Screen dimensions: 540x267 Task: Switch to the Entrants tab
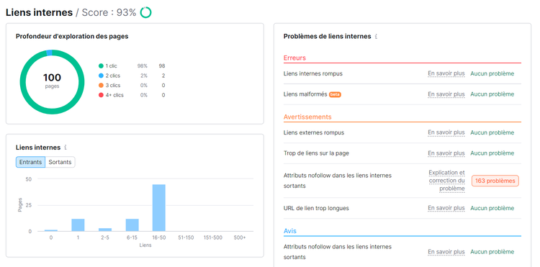31,162
